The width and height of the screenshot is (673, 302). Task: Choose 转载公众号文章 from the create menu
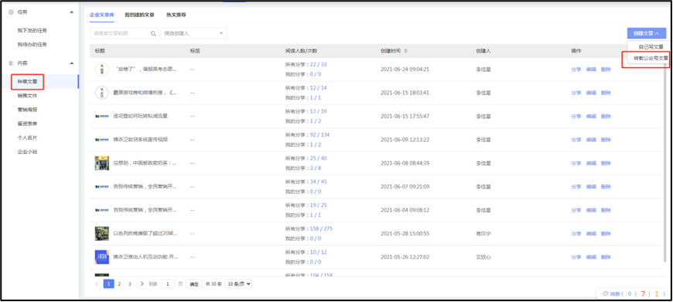coord(651,58)
